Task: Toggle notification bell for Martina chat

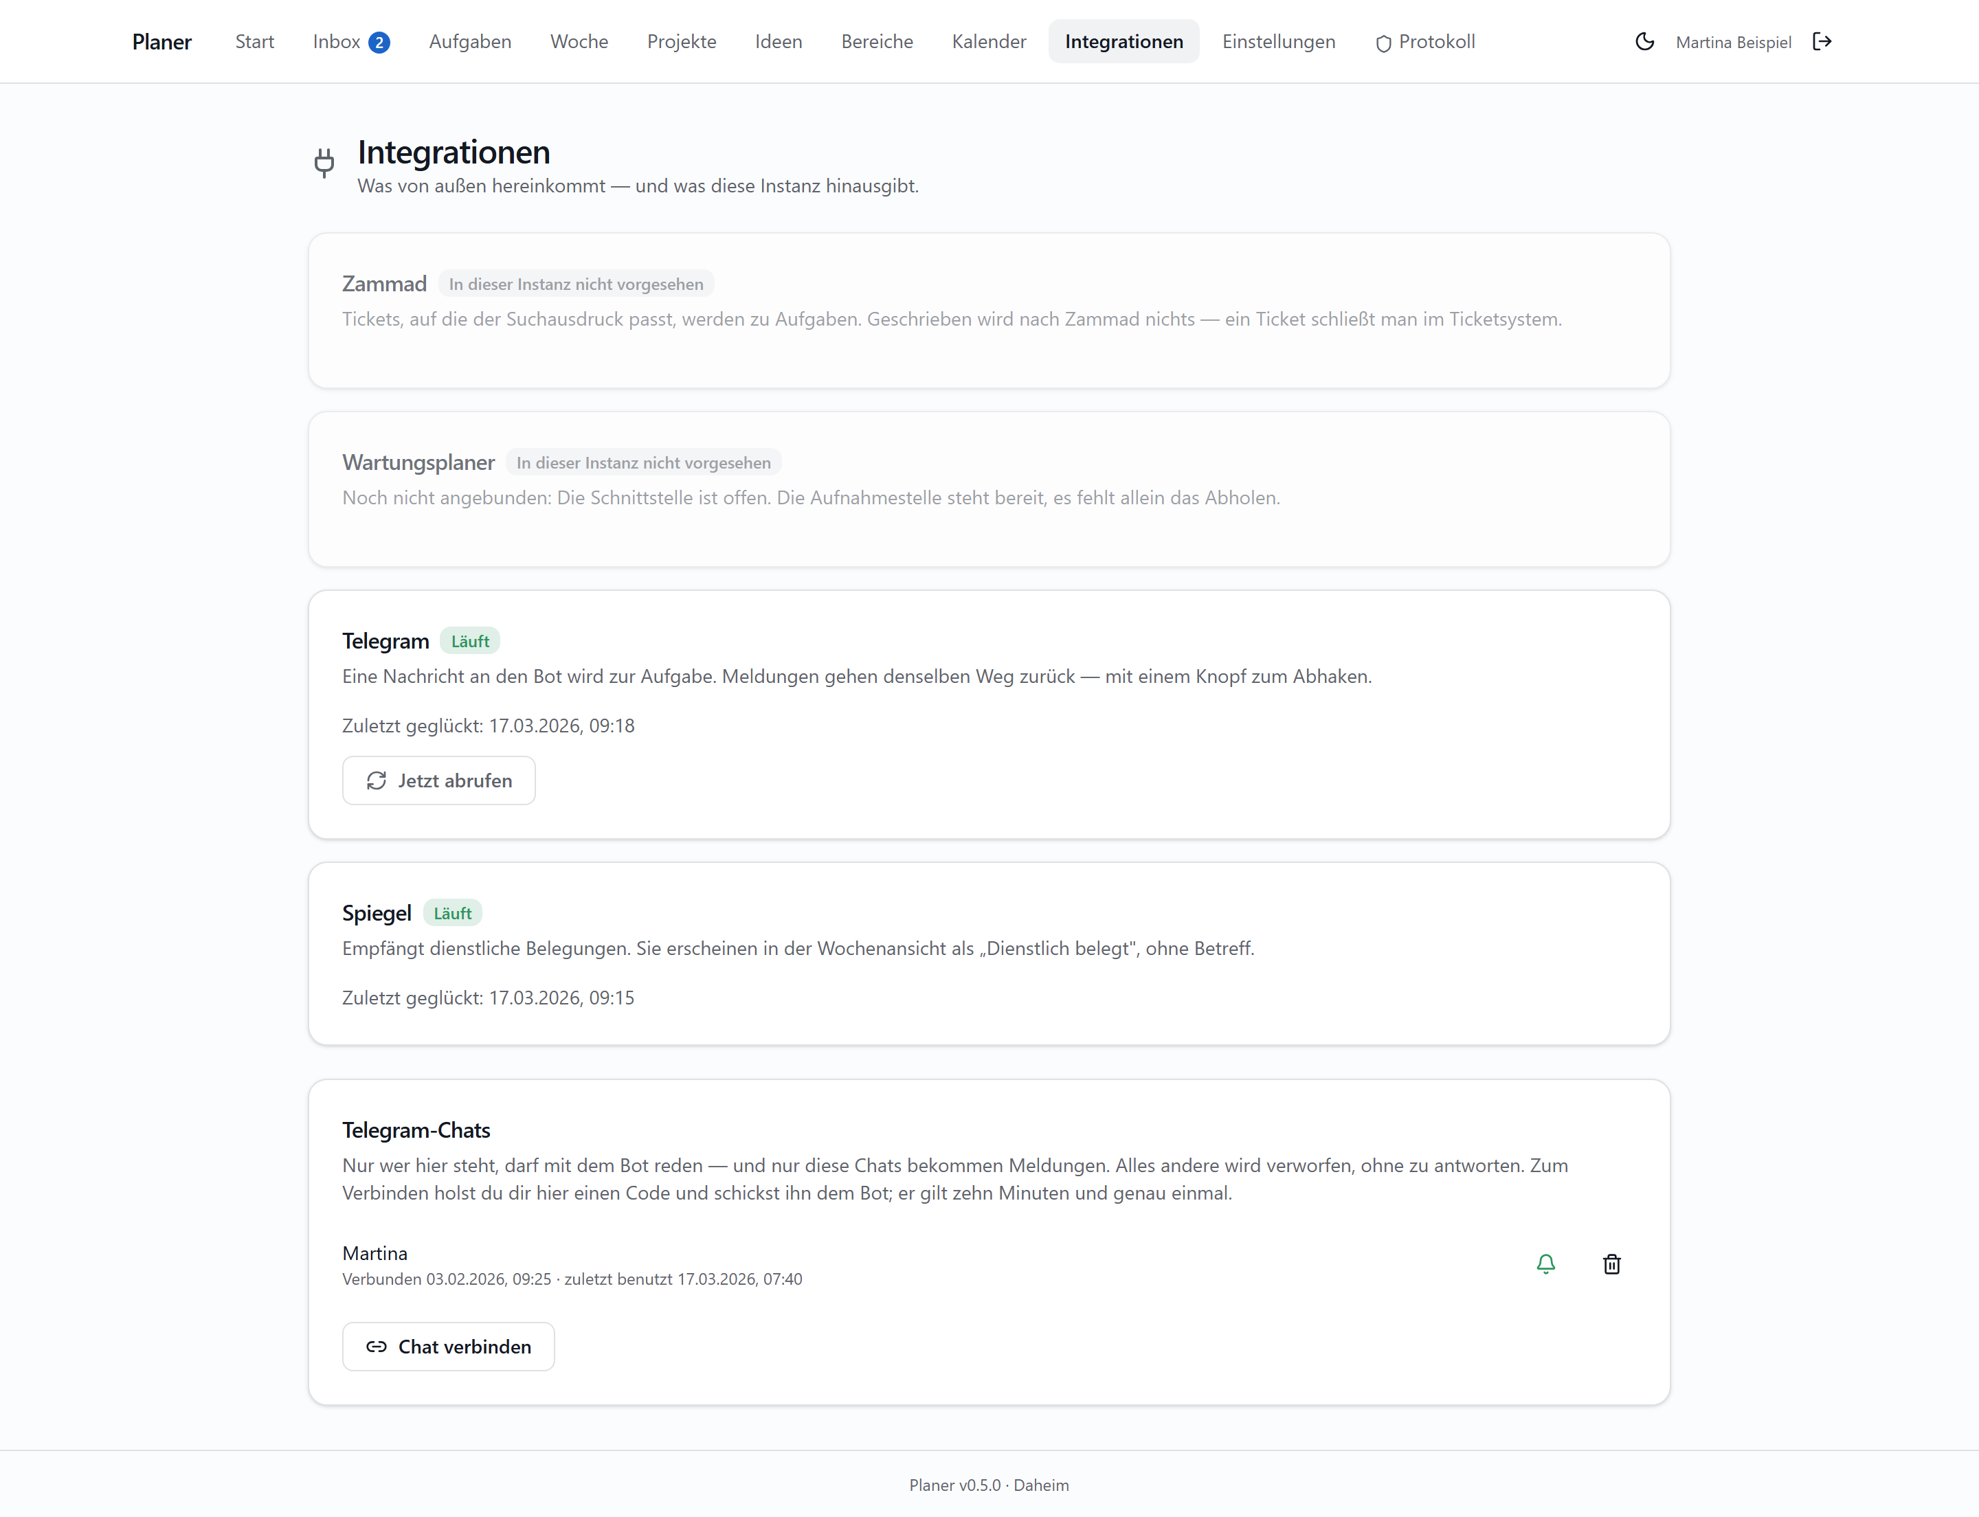Action: [1545, 1264]
